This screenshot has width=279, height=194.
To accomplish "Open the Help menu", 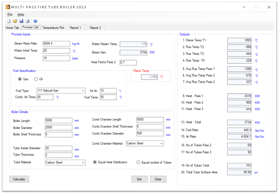I will tap(21, 15).
